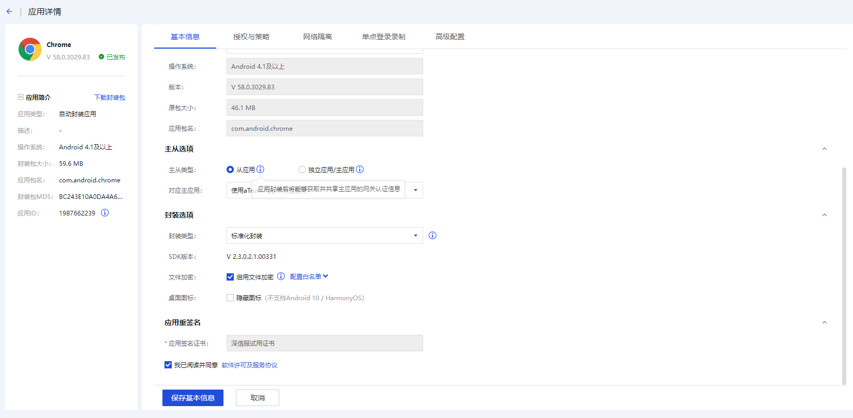The height and width of the screenshot is (418, 853).
Task: Switch to the 授权与策略 tab
Action: coord(251,37)
